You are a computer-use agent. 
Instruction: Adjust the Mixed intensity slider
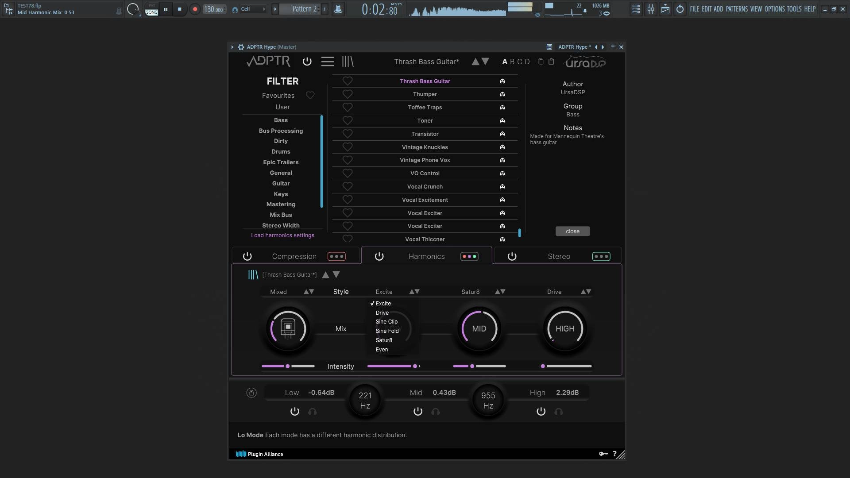coord(288,366)
